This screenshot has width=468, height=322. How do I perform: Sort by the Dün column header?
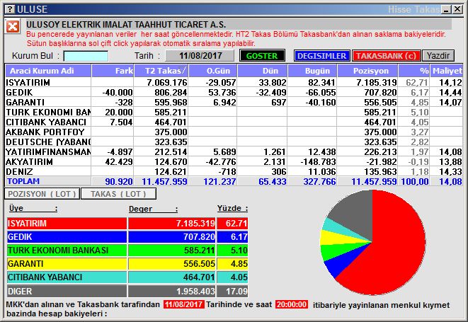(x=263, y=71)
